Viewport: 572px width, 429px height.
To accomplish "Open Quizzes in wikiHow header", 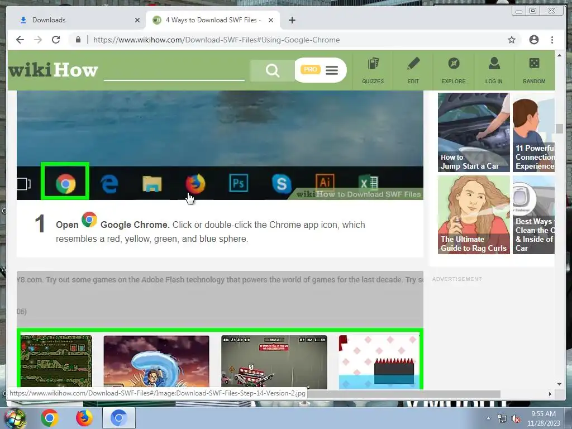I will 373,70.
